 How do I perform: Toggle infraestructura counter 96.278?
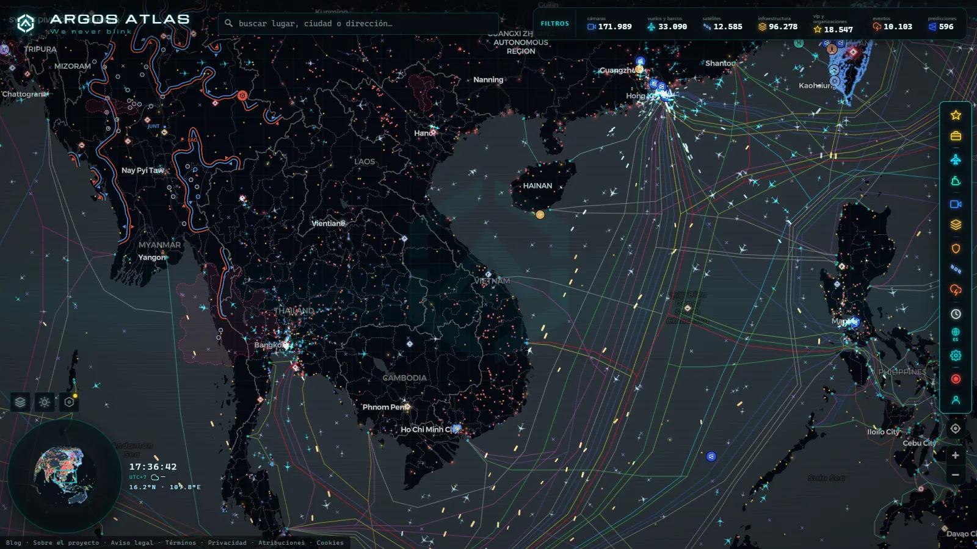coord(778,24)
